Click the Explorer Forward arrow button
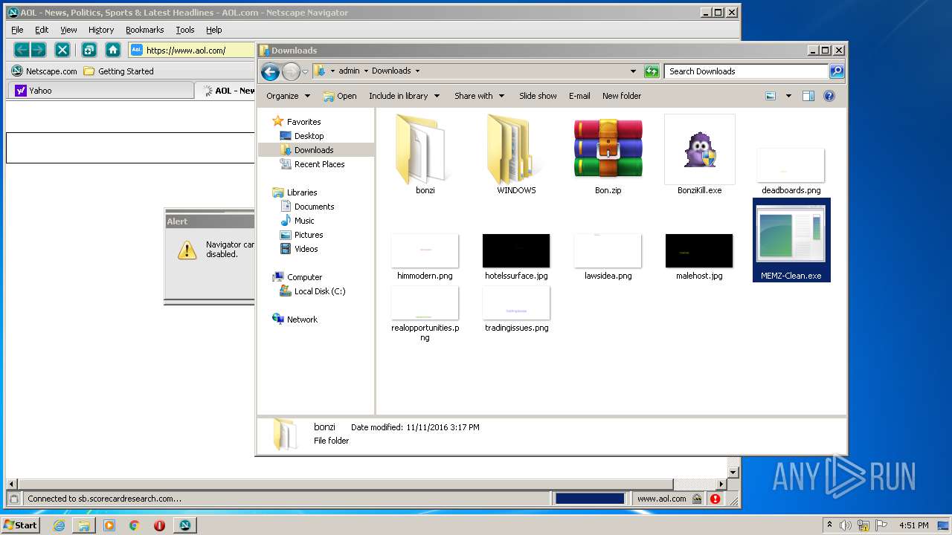Viewport: 952px width, 535px height. coord(291,71)
